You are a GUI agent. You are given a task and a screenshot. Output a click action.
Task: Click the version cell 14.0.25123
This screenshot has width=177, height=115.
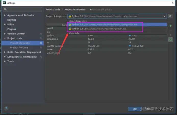(x=93, y=46)
